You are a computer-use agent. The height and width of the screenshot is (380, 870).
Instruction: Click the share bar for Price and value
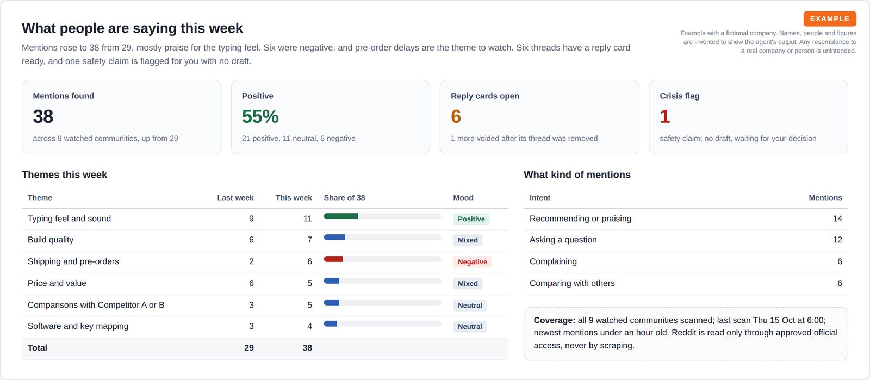[x=382, y=281]
